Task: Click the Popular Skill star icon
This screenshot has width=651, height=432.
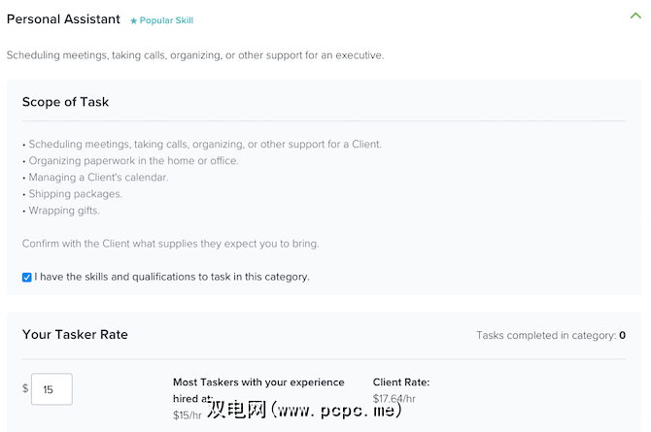Action: point(134,20)
